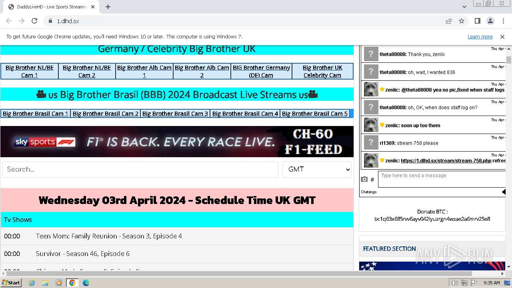
Task: Open the Learn more link
Action: pyautogui.click(x=480, y=37)
